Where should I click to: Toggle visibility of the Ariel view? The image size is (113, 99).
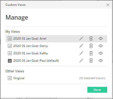click(x=101, y=39)
